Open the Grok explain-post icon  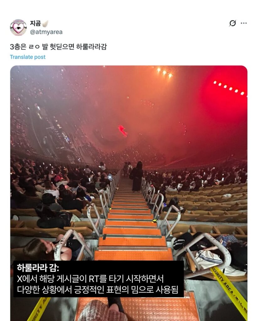click(233, 23)
